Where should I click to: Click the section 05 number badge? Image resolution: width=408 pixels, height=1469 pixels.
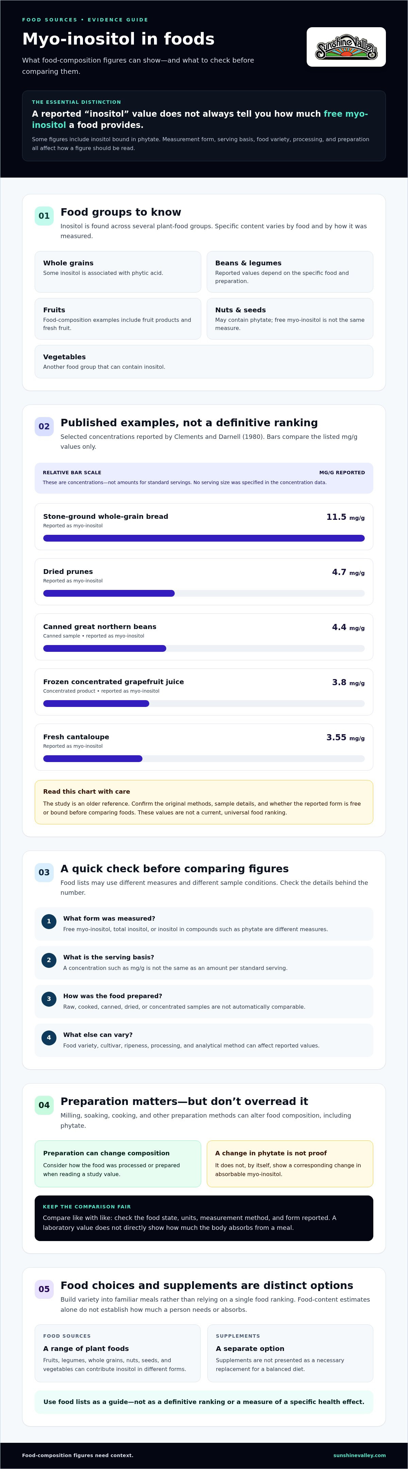(x=44, y=1289)
